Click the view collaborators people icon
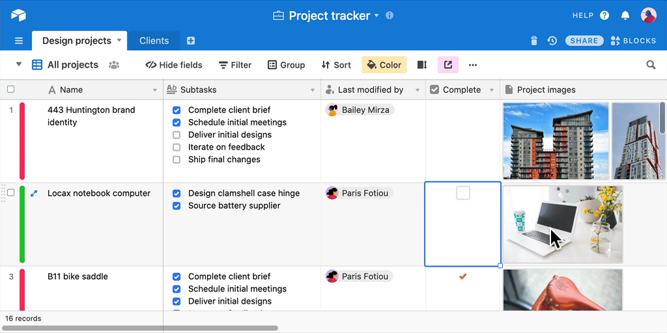The image size is (667, 333). tap(113, 65)
